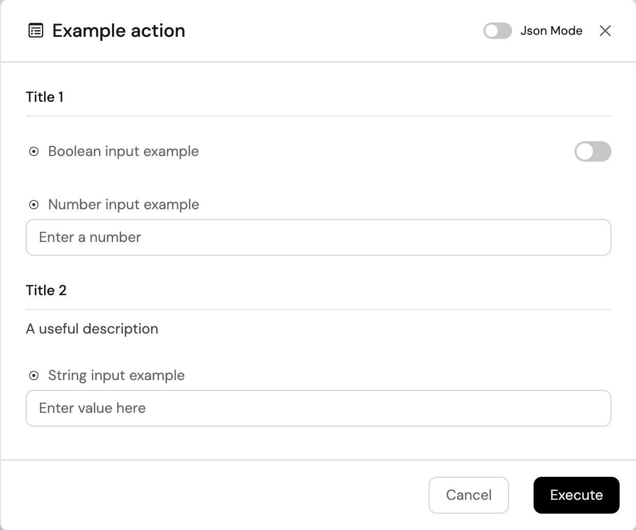Click the bullet icon before Boolean input example
Image resolution: width=636 pixels, height=530 pixels.
(x=34, y=151)
